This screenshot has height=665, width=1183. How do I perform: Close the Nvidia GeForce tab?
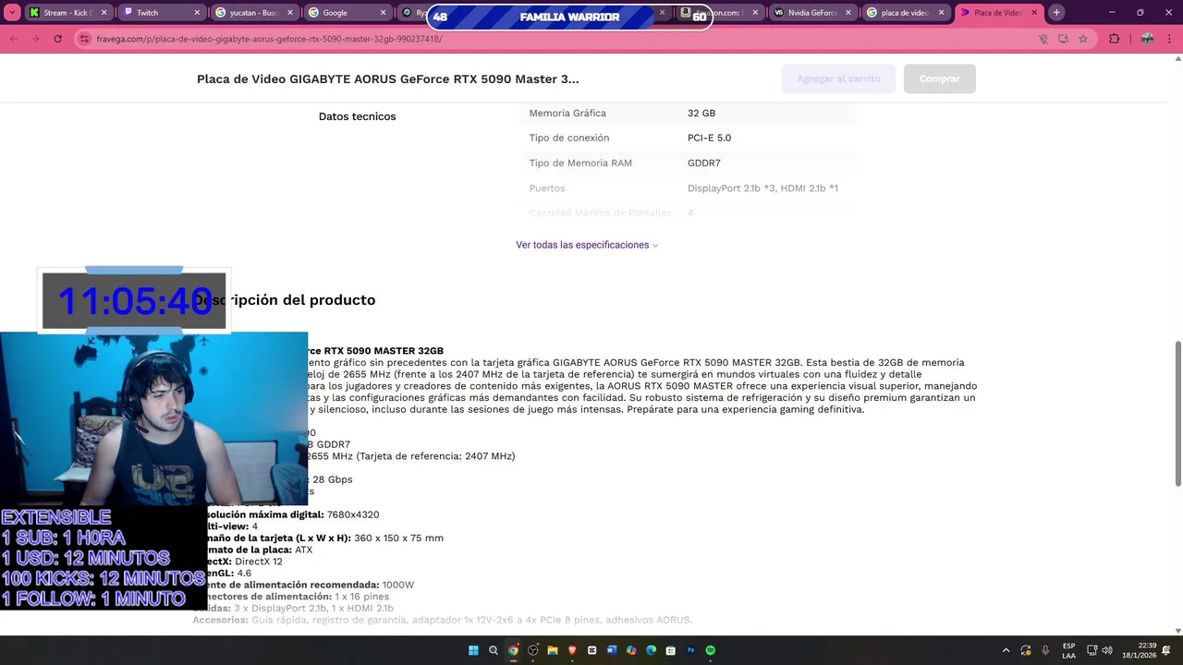pos(848,13)
